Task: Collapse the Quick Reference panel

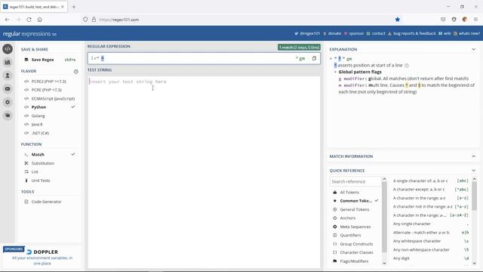Action: coord(473,171)
